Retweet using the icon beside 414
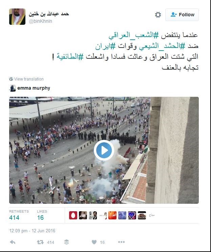211x252 pixels. coord(40,242)
